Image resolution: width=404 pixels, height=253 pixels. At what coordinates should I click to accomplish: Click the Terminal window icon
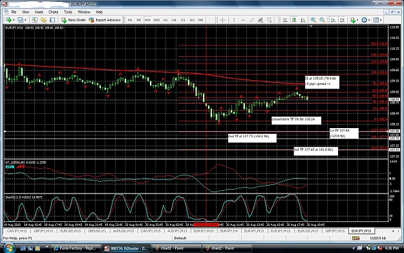(x=52, y=20)
